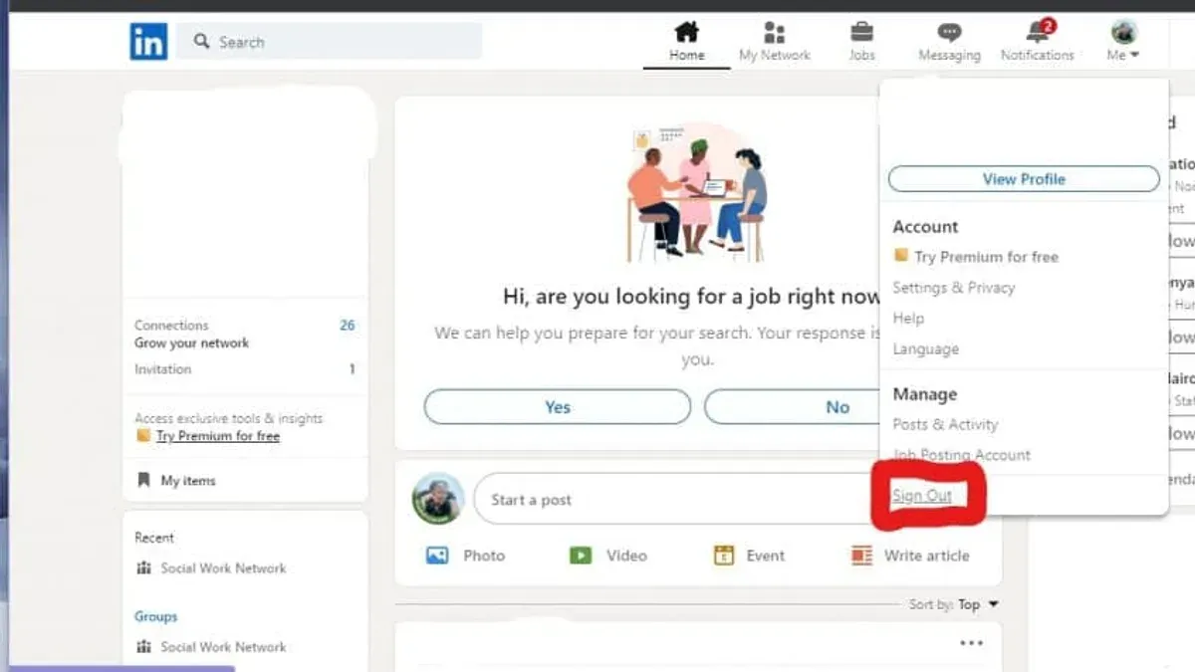The width and height of the screenshot is (1195, 672).
Task: Click Premium gold icon in left sidebar
Action: (x=142, y=436)
